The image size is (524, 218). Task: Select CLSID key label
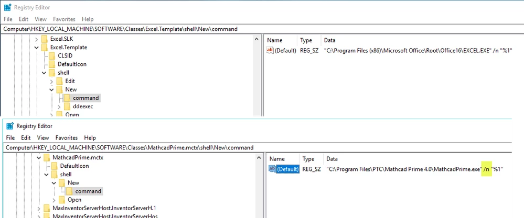click(65, 55)
